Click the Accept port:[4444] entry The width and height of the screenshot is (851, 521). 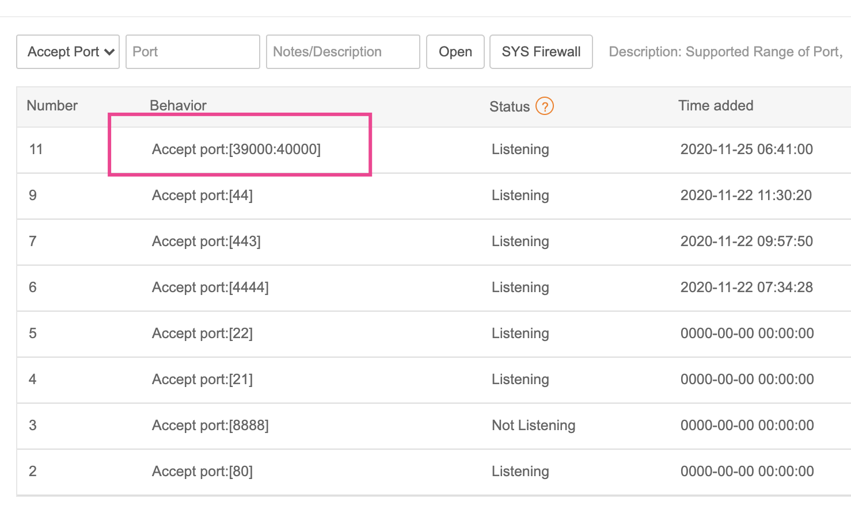coord(210,288)
